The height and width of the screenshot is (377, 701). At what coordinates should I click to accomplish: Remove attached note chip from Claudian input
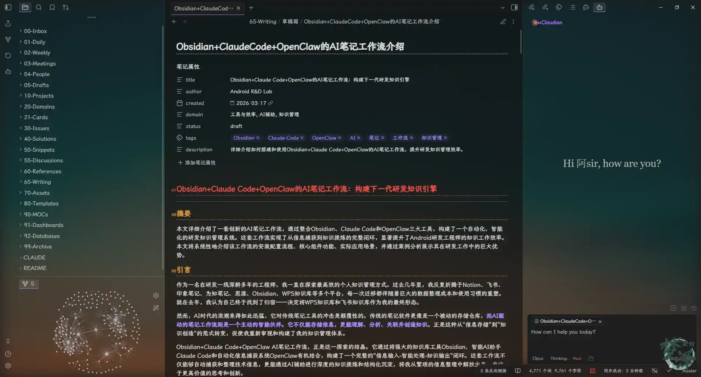[x=600, y=321]
